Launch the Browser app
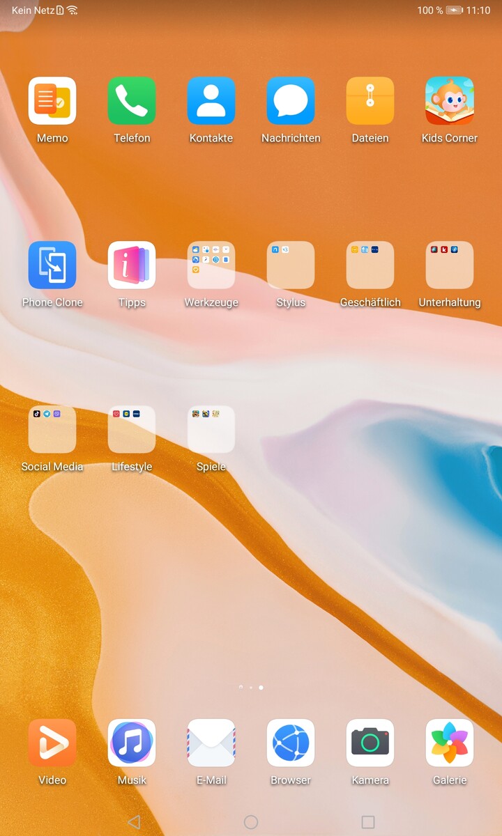 (291, 743)
